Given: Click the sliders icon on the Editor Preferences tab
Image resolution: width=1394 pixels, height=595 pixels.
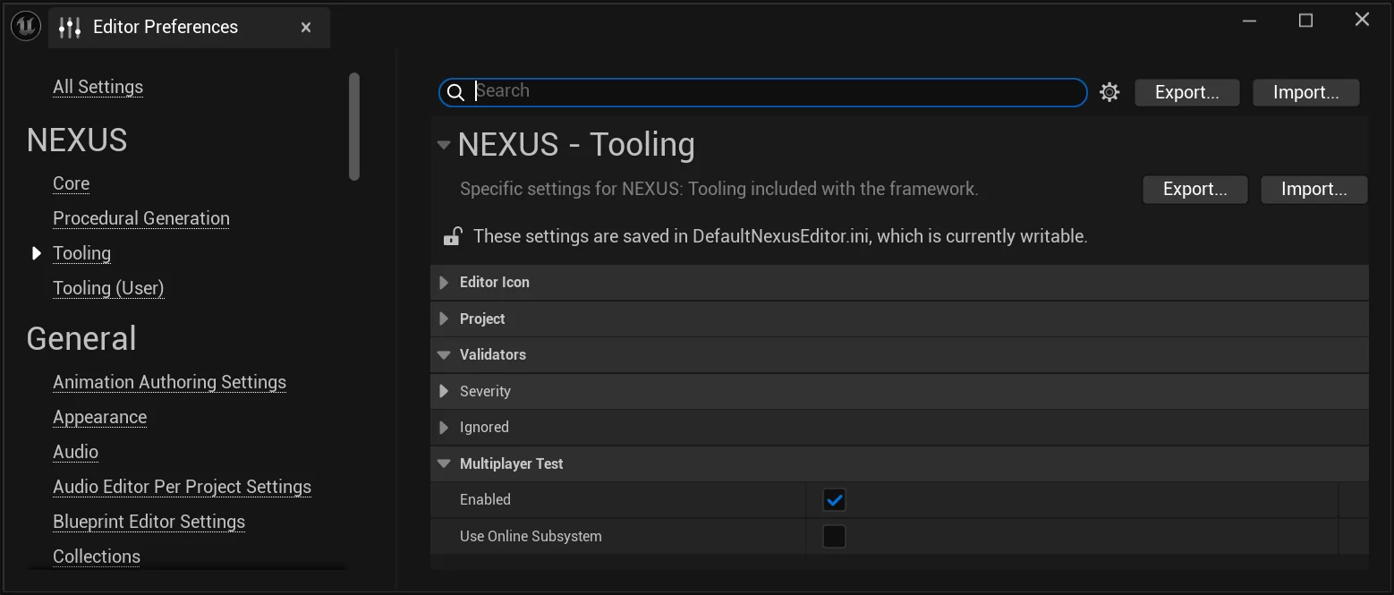Looking at the screenshot, I should tap(70, 28).
